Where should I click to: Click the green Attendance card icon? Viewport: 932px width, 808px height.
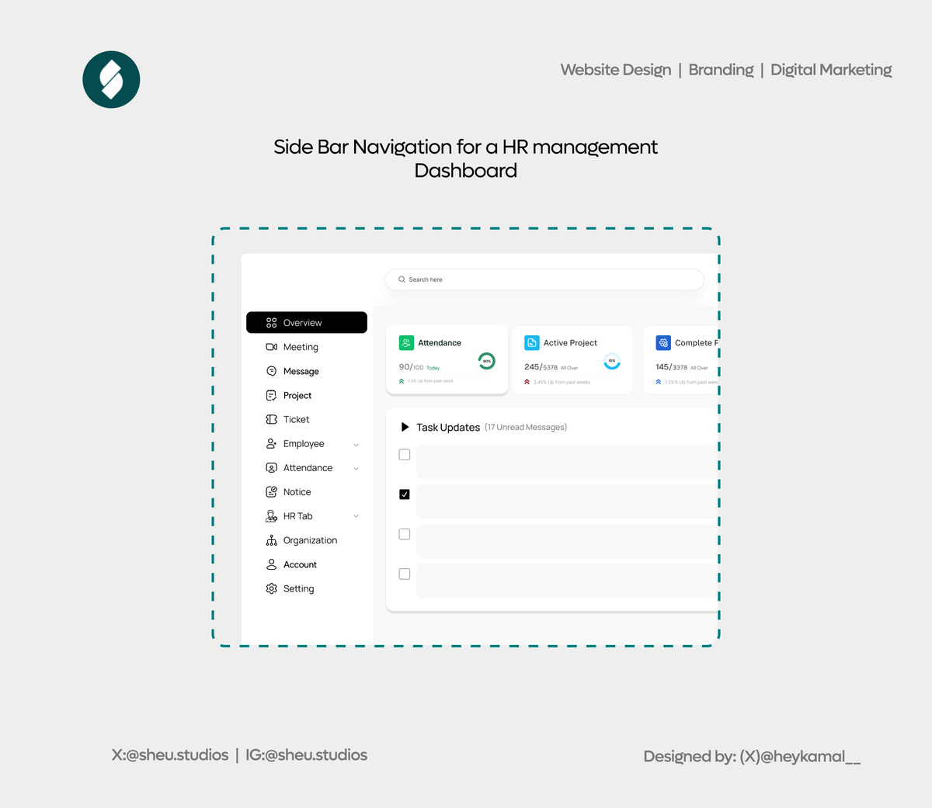click(x=405, y=342)
